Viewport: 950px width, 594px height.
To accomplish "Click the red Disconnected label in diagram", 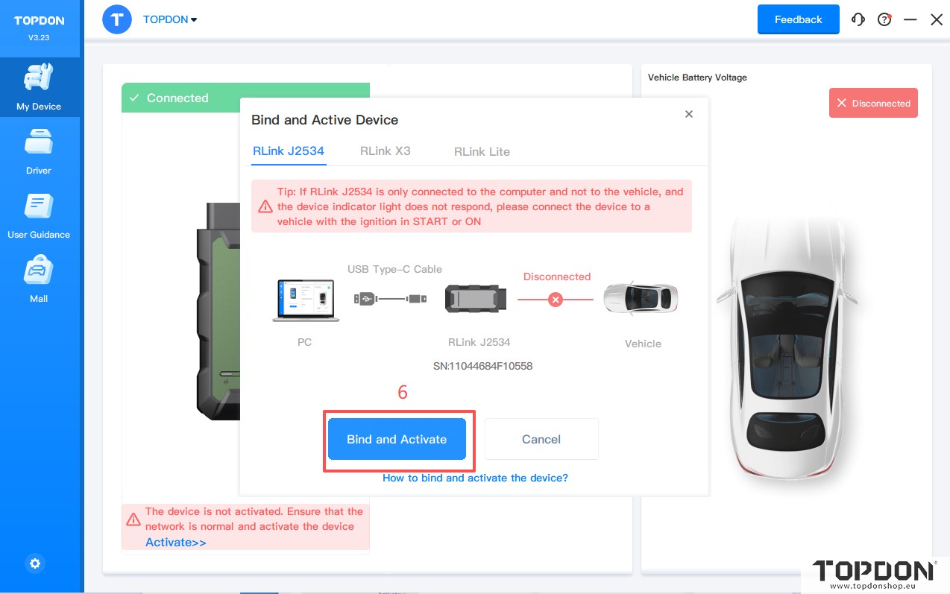I will pyautogui.click(x=557, y=277).
